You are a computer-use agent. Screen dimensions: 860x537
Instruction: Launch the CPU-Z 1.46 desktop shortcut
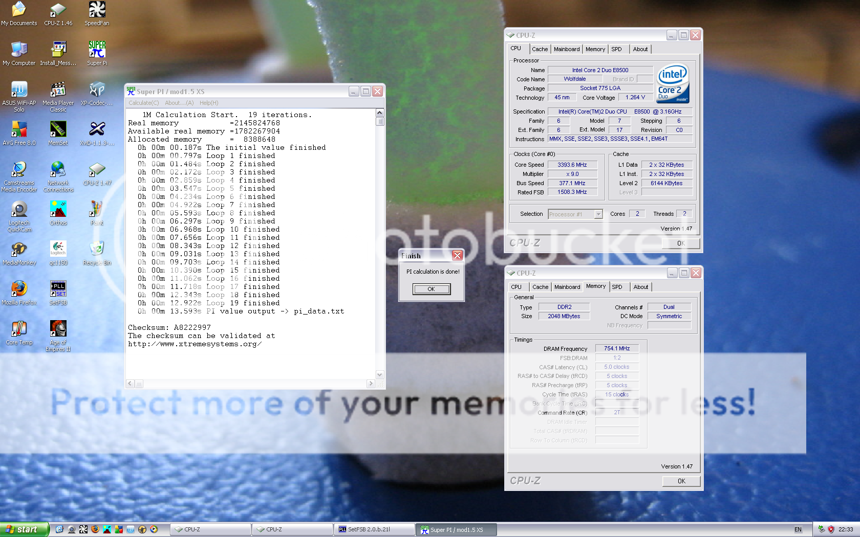point(58,13)
